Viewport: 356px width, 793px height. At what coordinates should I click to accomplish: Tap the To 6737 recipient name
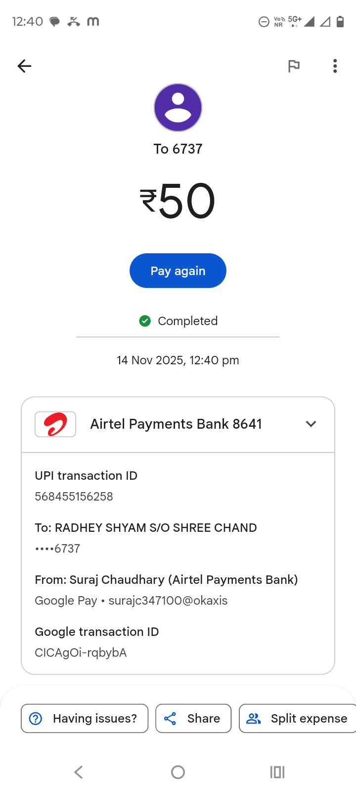[x=178, y=149]
